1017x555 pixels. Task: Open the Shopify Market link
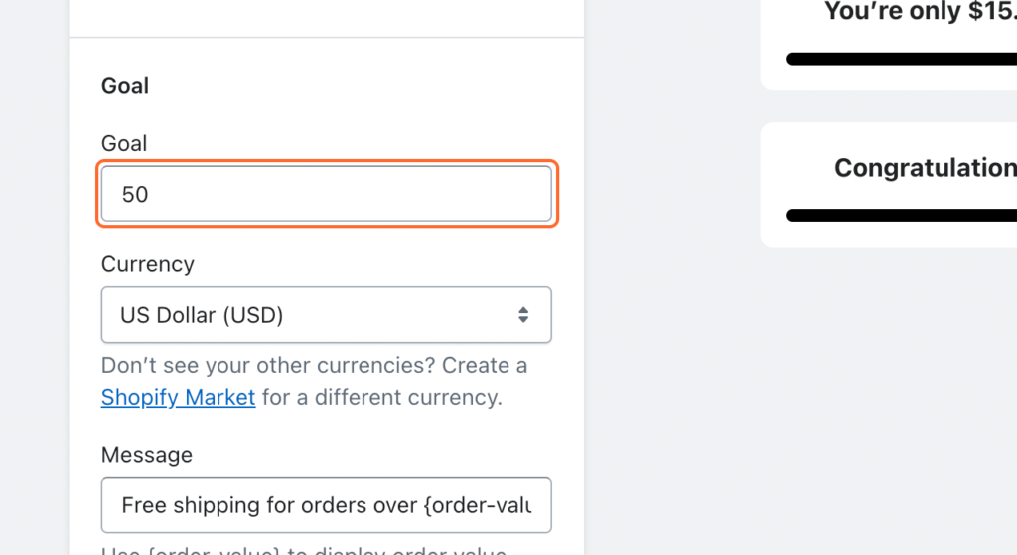click(179, 397)
